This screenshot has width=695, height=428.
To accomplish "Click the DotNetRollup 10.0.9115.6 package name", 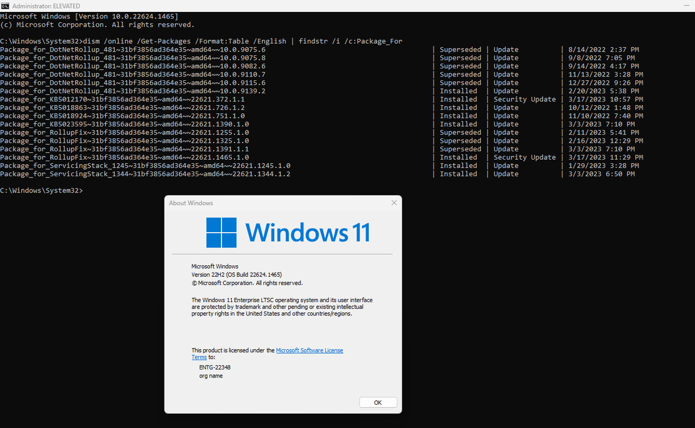I will click(x=132, y=83).
